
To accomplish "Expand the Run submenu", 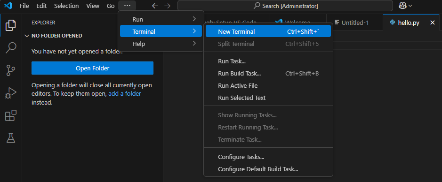I will tap(161, 19).
